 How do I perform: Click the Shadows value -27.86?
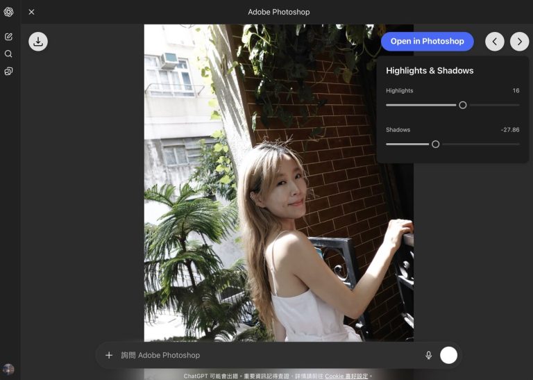[x=510, y=130]
